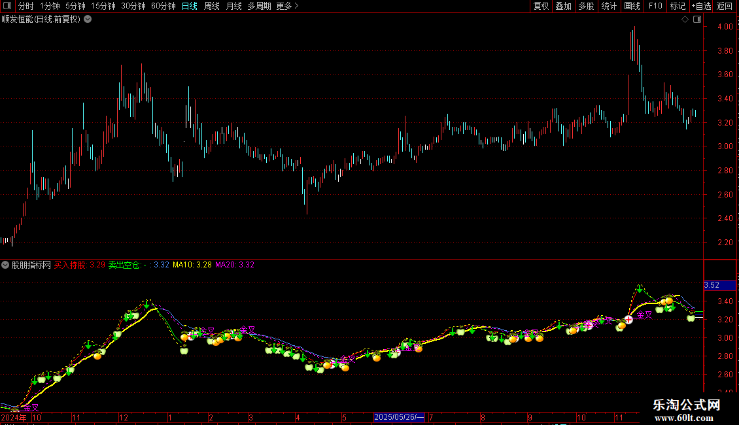Screen dimensions: 739x425
Task: Open the 多周期 multi-period view
Action: 259,6
